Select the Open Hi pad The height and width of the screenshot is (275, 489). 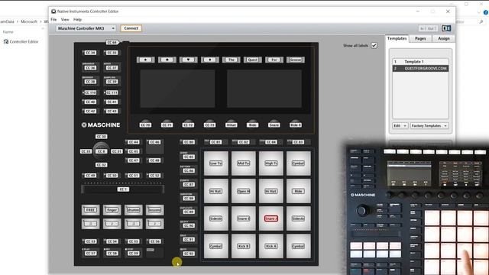(x=243, y=191)
